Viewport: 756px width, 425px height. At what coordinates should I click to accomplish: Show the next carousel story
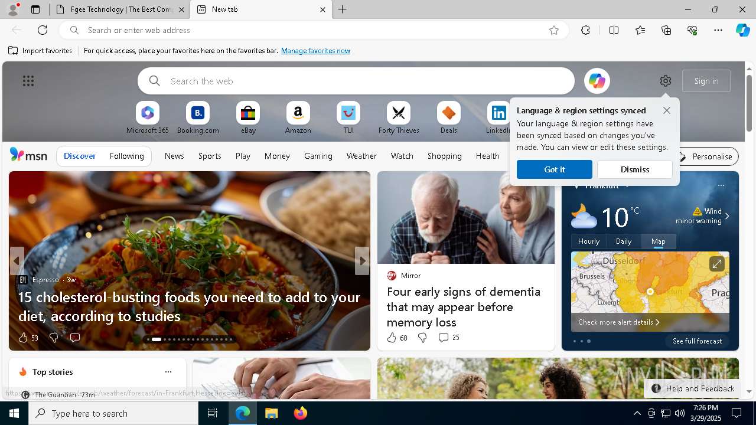click(x=362, y=261)
